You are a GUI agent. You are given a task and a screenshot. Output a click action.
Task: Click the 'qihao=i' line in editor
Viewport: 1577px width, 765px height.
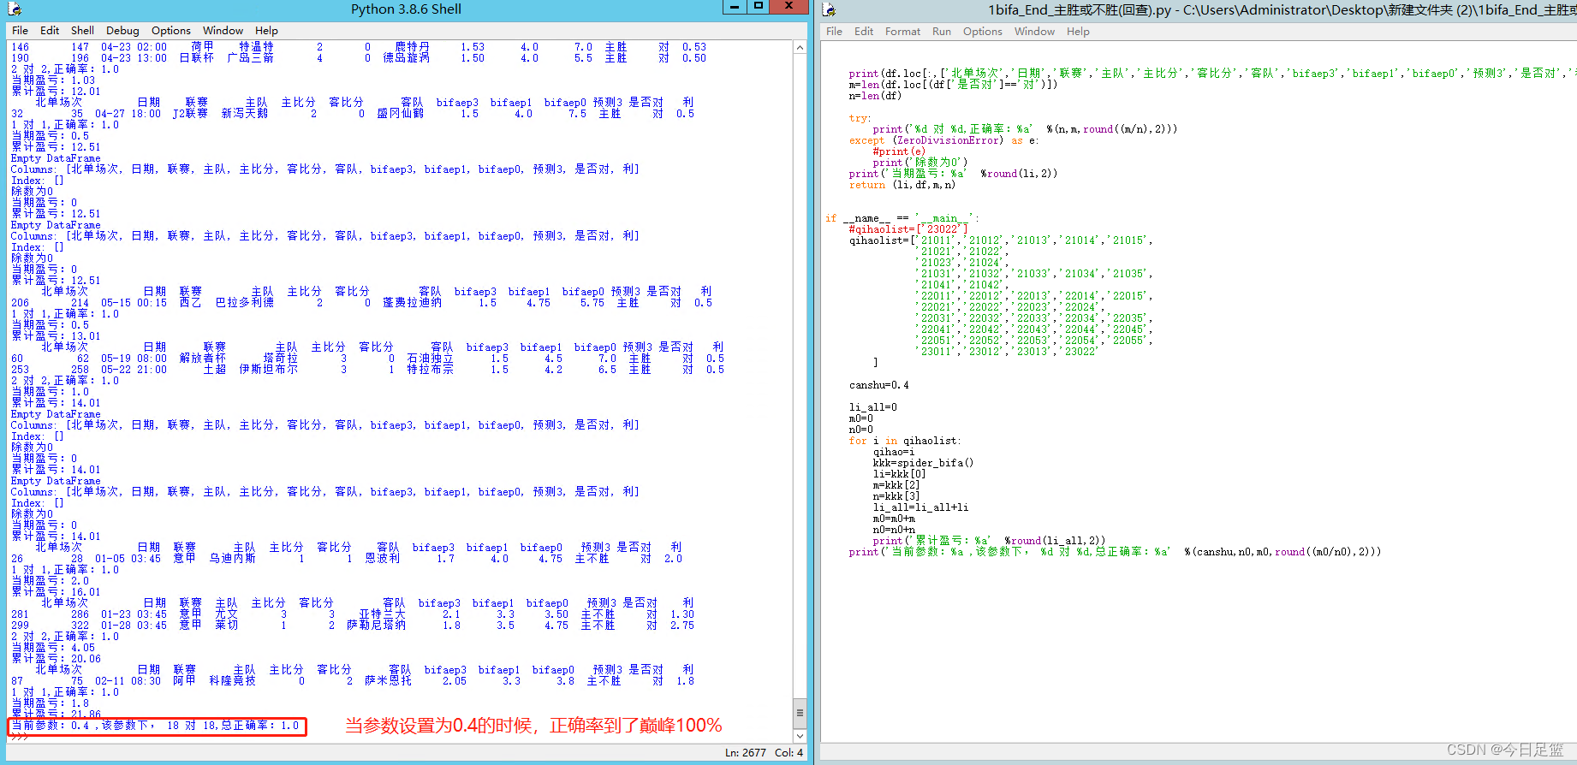tap(894, 452)
